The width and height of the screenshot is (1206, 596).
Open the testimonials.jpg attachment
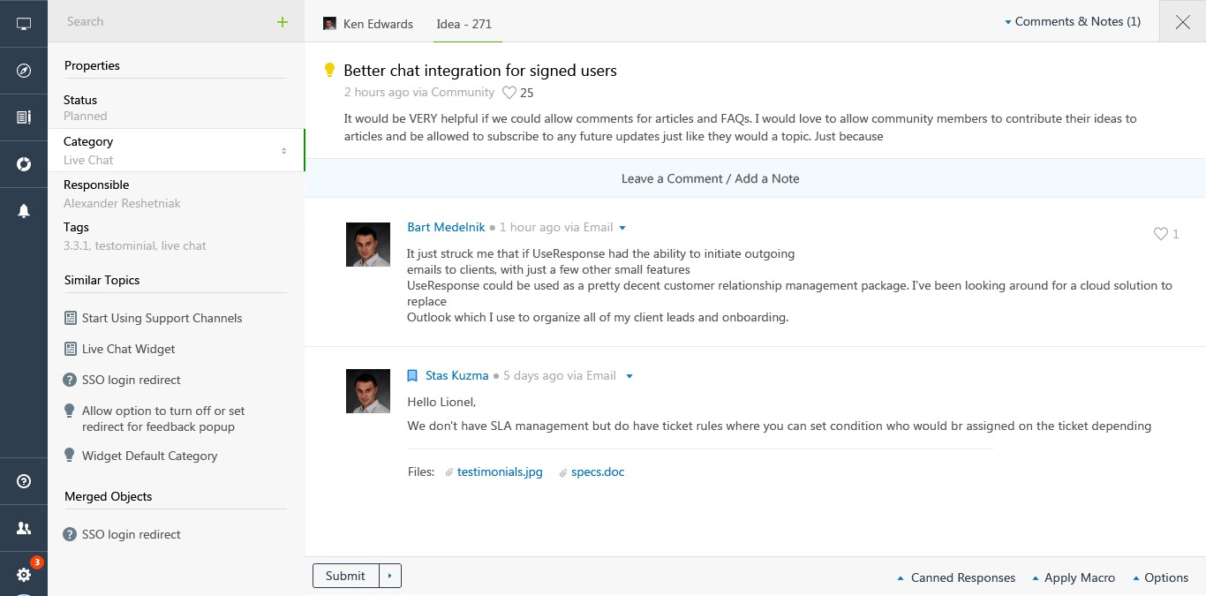click(x=499, y=472)
